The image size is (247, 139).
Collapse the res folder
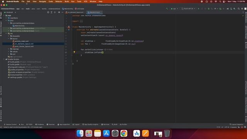[x=6, y=34]
